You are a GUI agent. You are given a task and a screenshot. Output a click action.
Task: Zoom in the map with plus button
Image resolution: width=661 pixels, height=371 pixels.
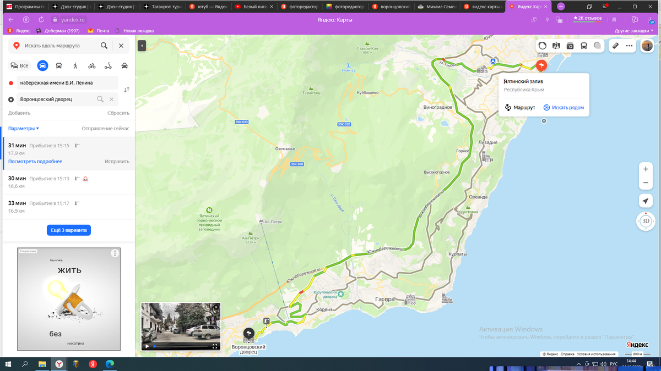point(646,169)
